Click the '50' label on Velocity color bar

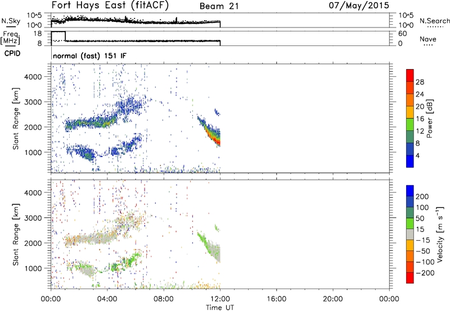coord(420,218)
